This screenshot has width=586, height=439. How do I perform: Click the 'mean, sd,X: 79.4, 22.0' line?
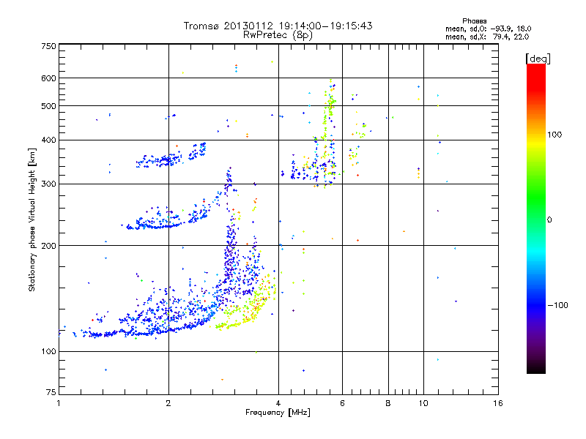tap(487, 37)
